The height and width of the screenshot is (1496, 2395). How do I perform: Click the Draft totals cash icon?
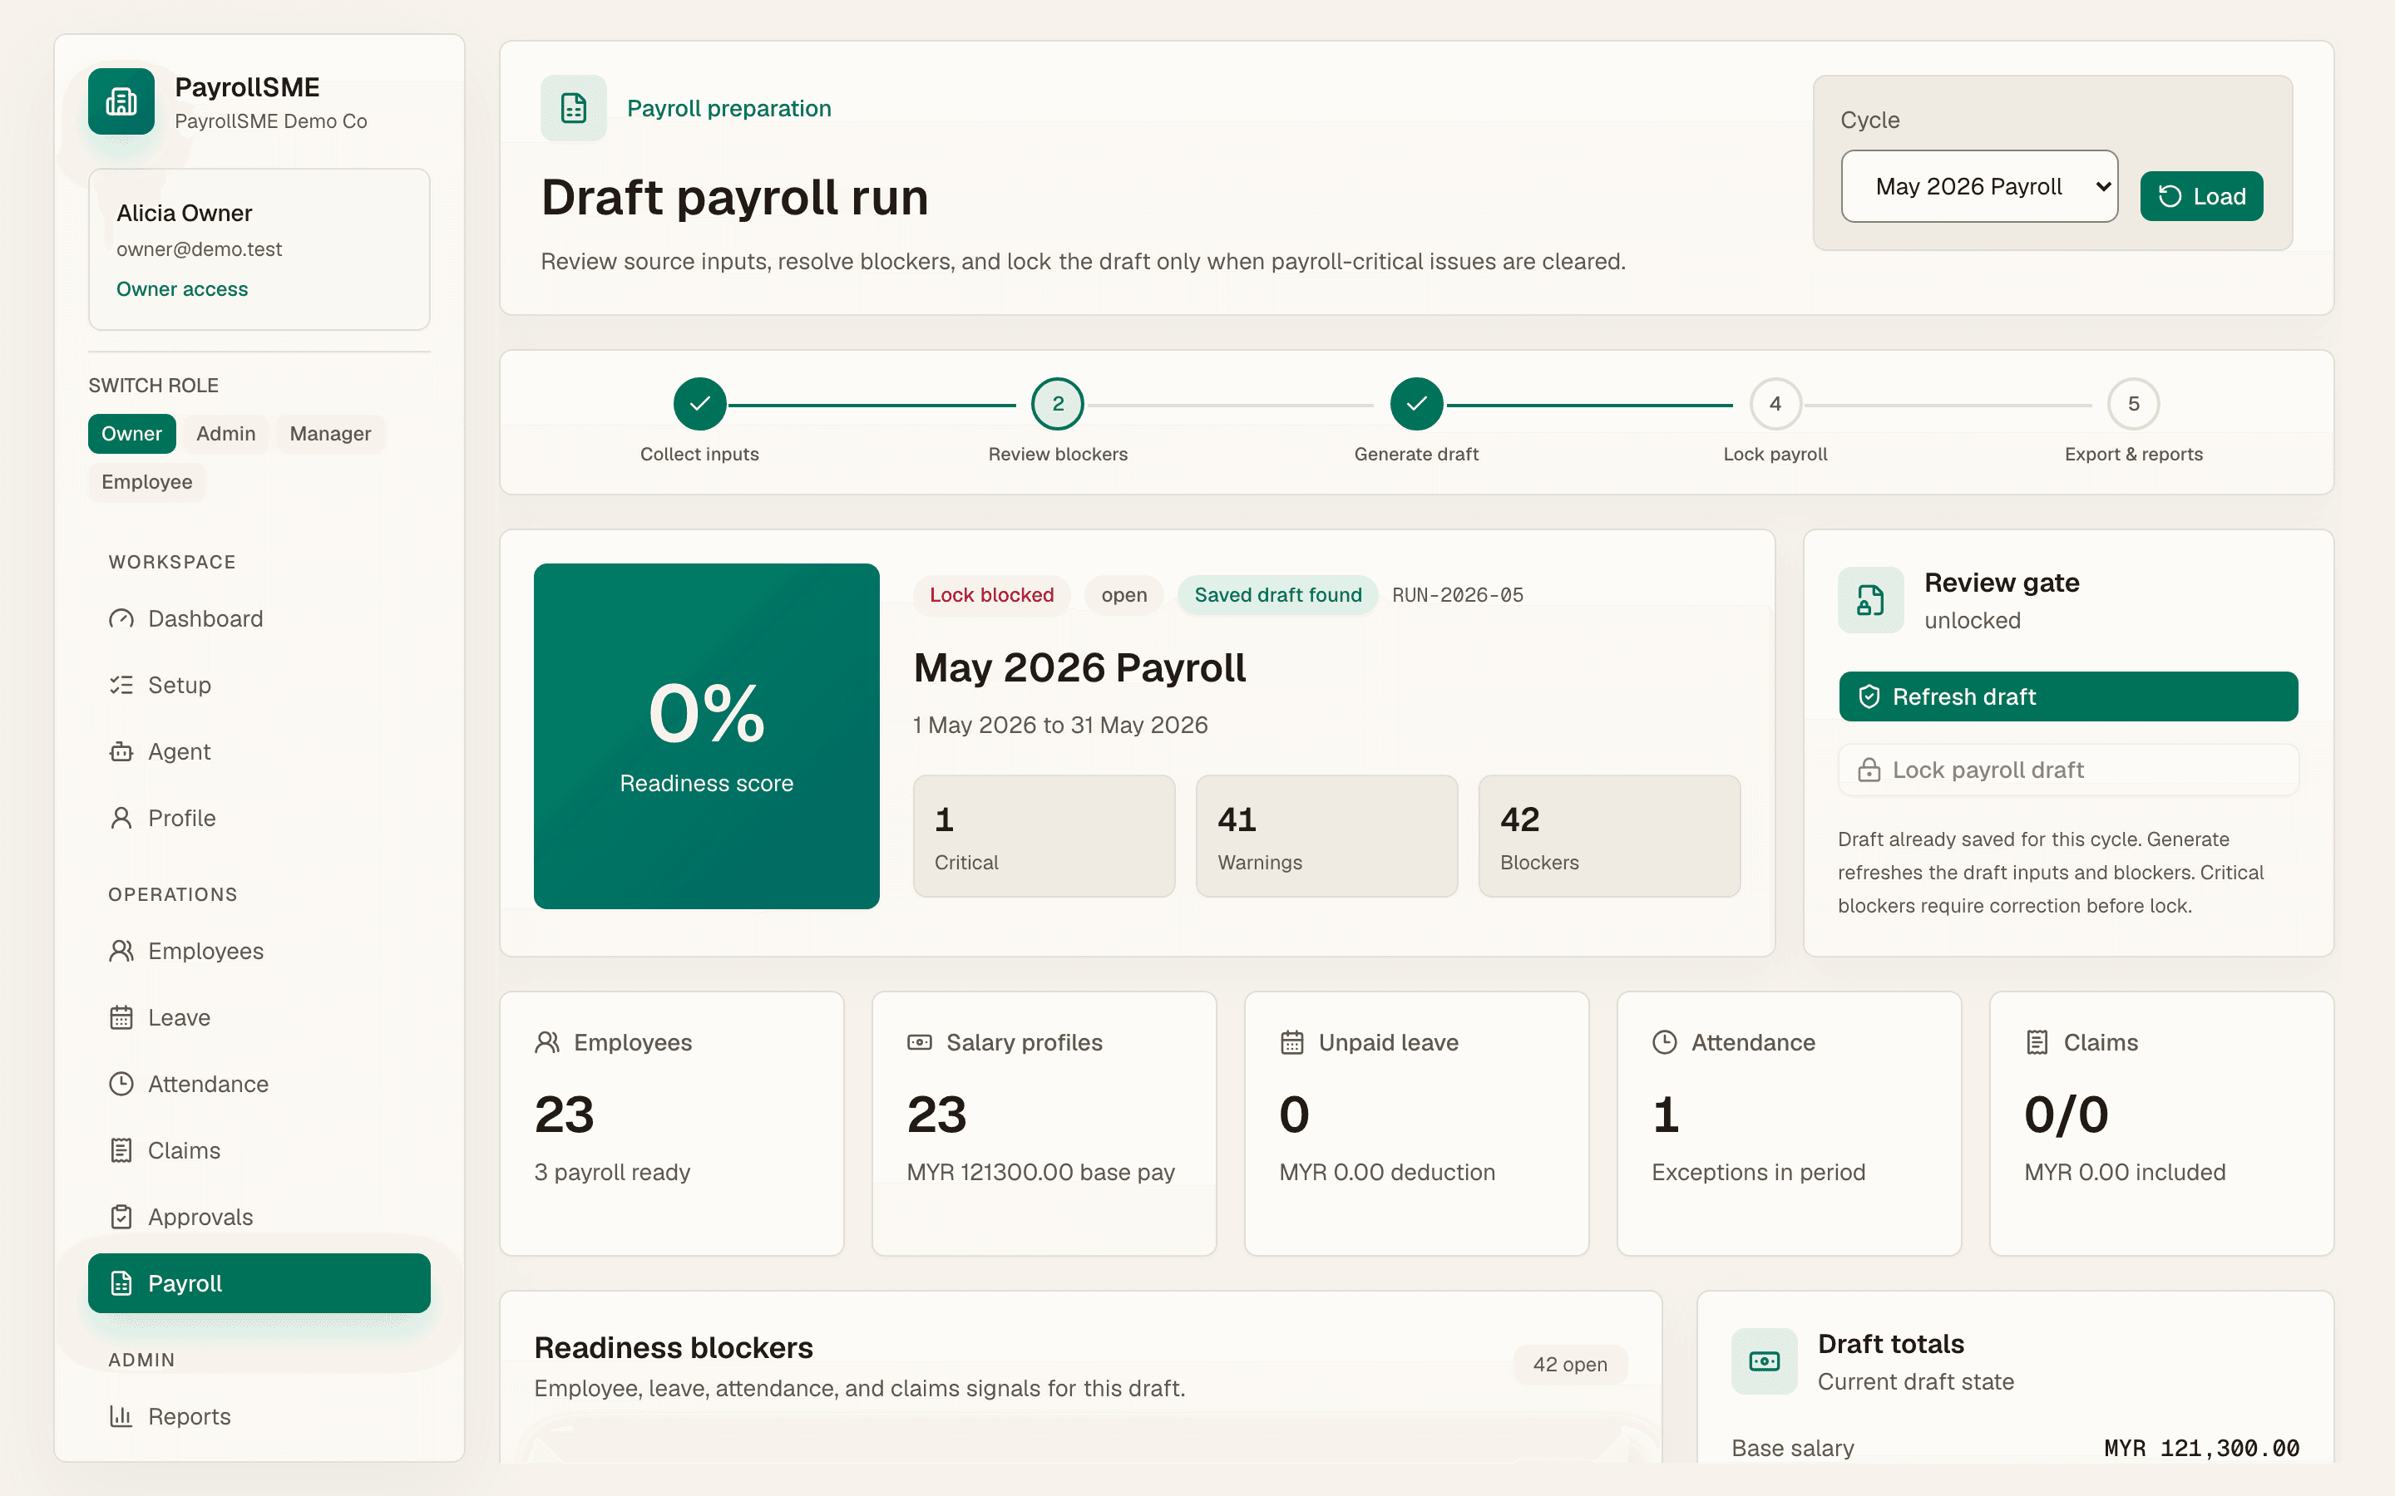click(1764, 1361)
